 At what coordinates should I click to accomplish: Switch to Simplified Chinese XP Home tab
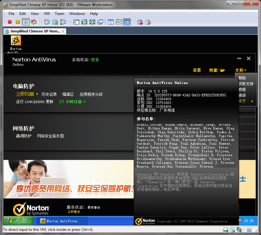coord(35,31)
